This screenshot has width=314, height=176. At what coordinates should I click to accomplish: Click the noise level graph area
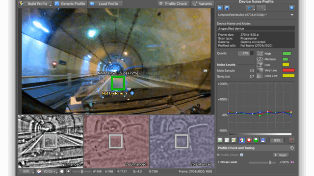[260, 107]
